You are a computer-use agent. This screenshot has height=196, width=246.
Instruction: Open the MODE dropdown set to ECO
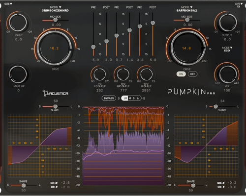(227, 49)
